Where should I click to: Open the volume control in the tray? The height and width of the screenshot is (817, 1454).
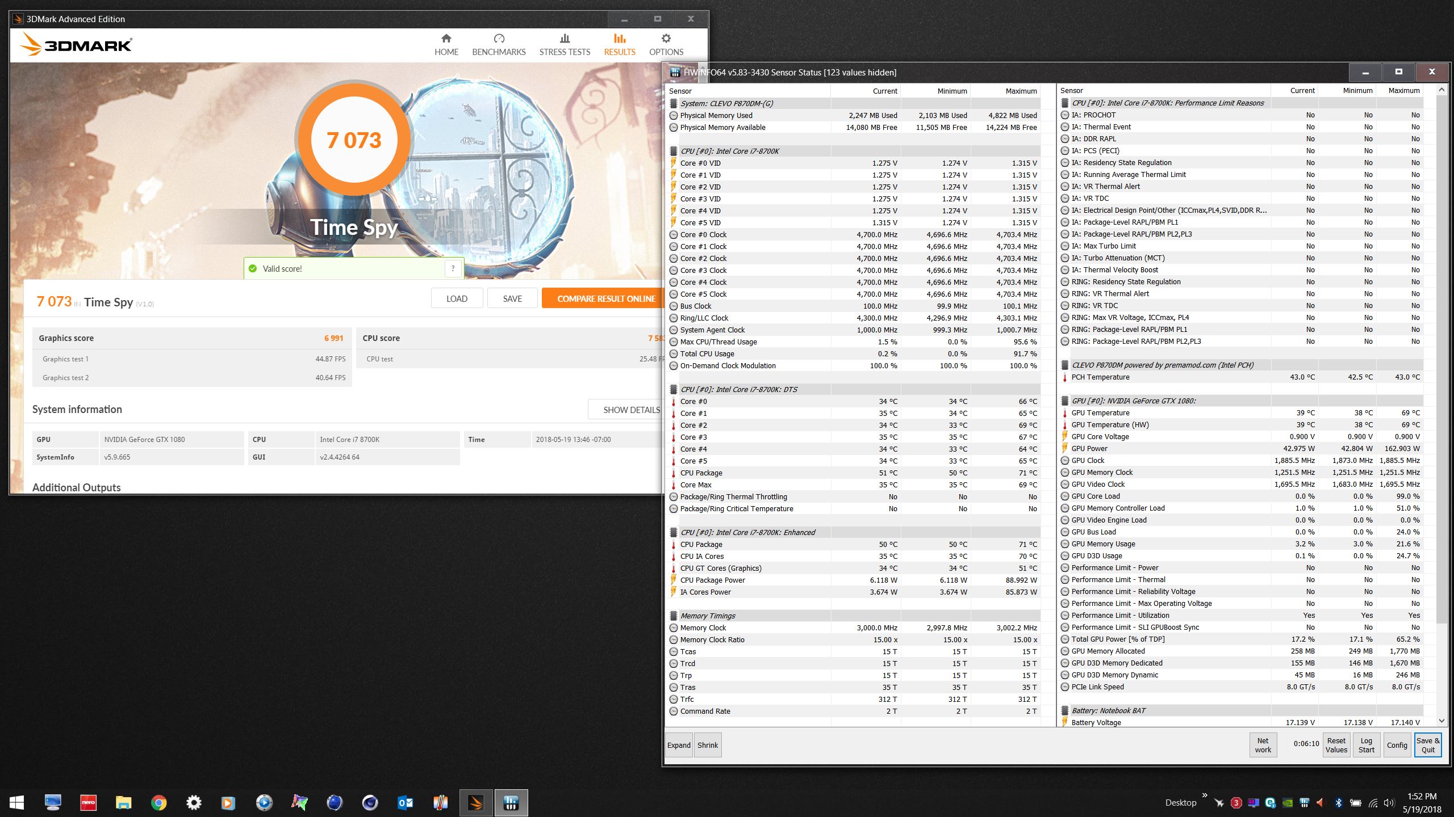pos(1389,803)
